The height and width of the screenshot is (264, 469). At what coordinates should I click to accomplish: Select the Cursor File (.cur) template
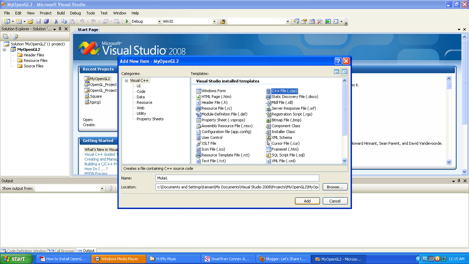283,143
